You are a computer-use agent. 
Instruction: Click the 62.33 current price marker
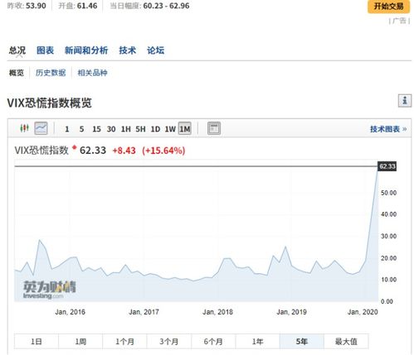(x=387, y=166)
